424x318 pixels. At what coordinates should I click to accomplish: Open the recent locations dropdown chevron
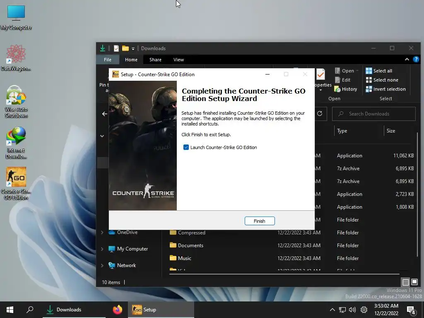(x=102, y=136)
